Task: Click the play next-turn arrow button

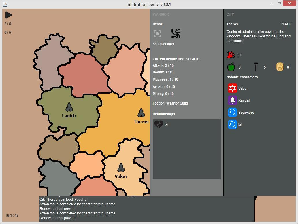Action: click(x=8, y=15)
